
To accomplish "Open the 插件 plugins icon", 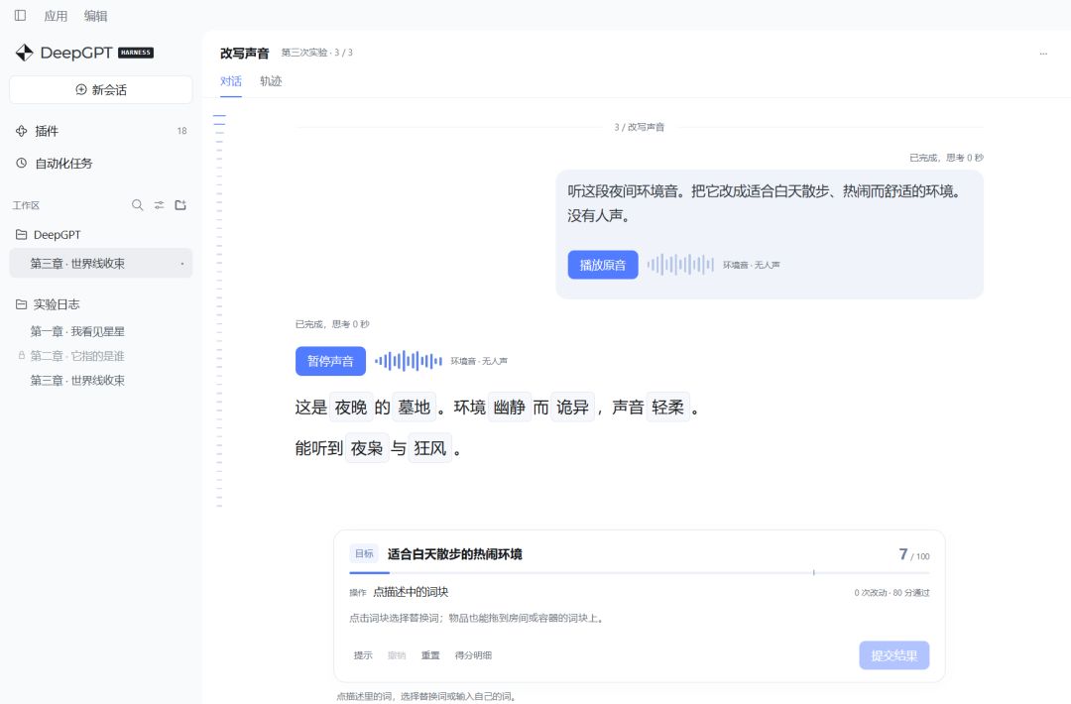I will tap(22, 131).
